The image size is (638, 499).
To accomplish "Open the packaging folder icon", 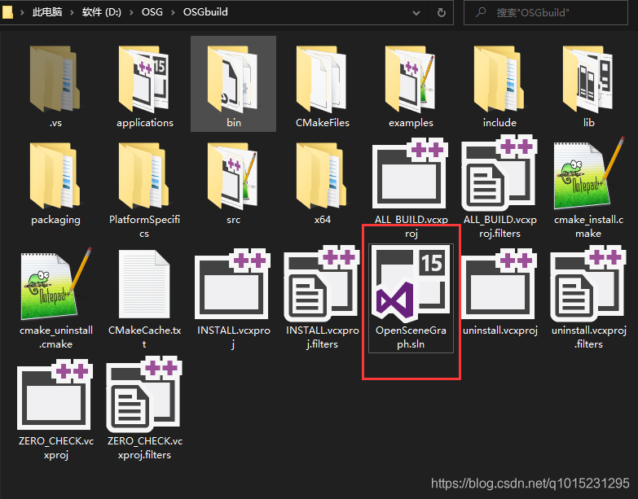I will [55, 176].
